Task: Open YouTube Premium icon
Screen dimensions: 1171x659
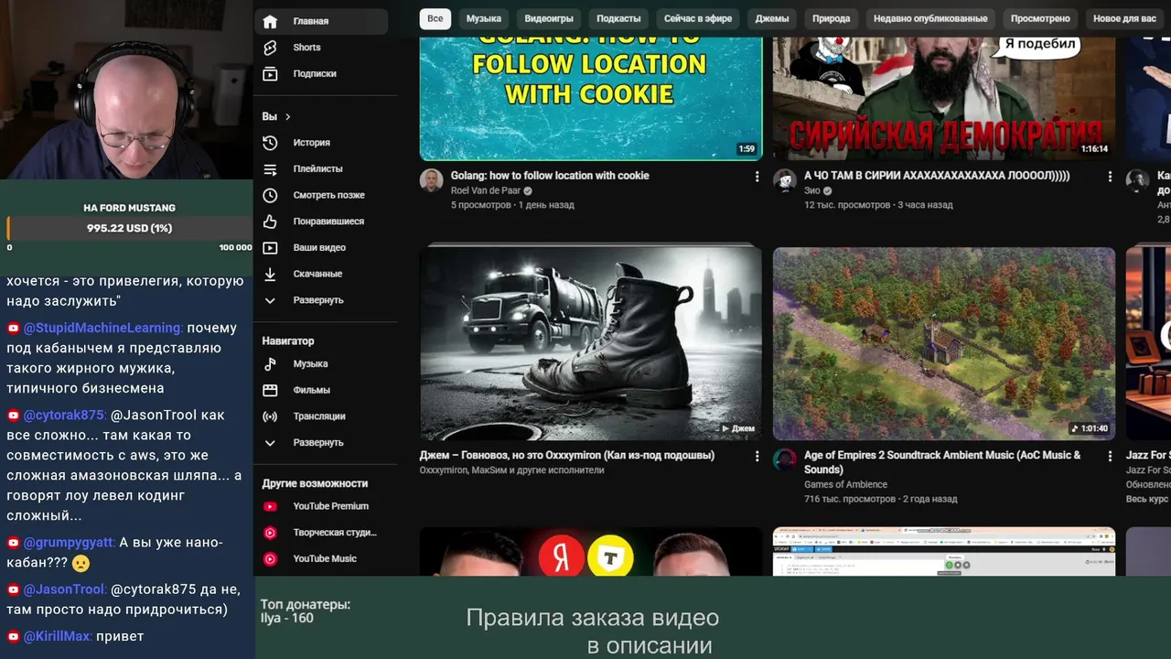Action: point(270,506)
